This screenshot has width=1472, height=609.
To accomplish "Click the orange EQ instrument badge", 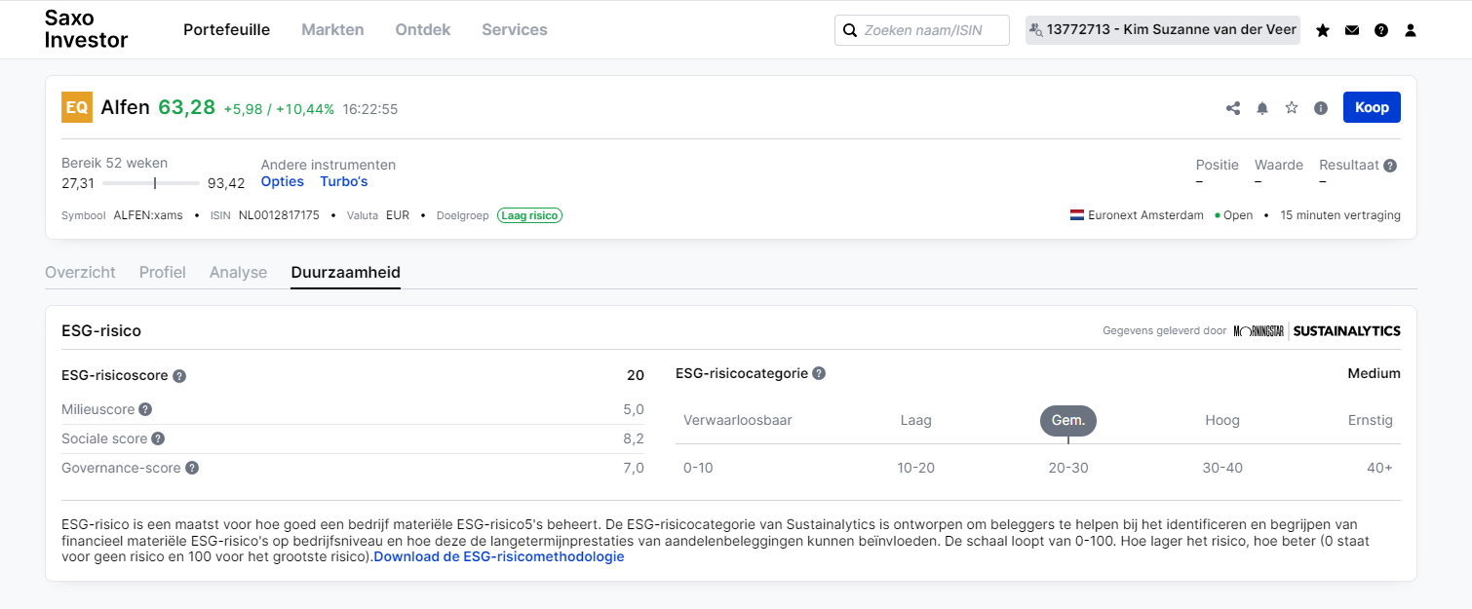I will pos(77,107).
